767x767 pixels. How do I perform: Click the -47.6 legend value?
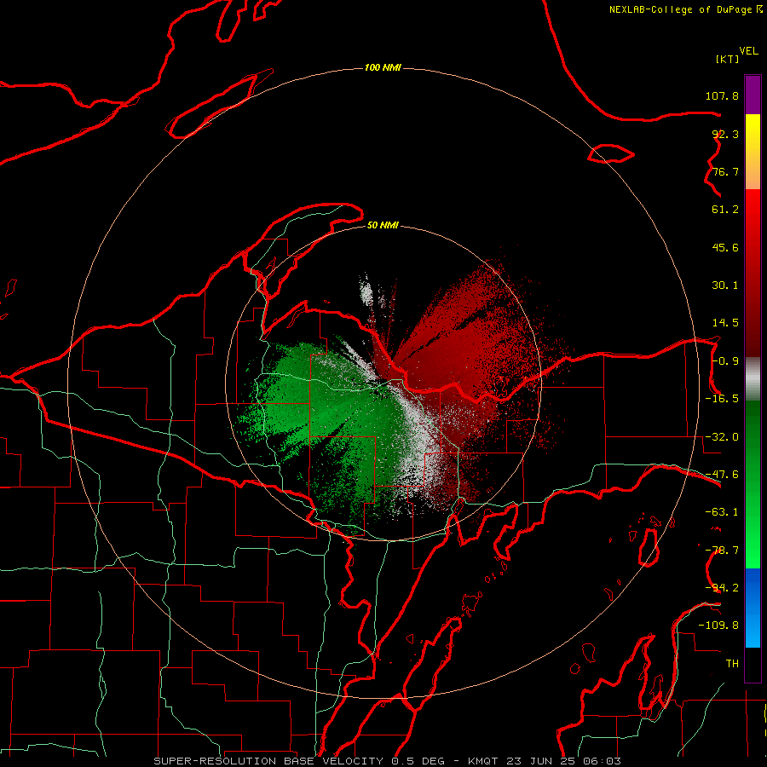pos(722,475)
